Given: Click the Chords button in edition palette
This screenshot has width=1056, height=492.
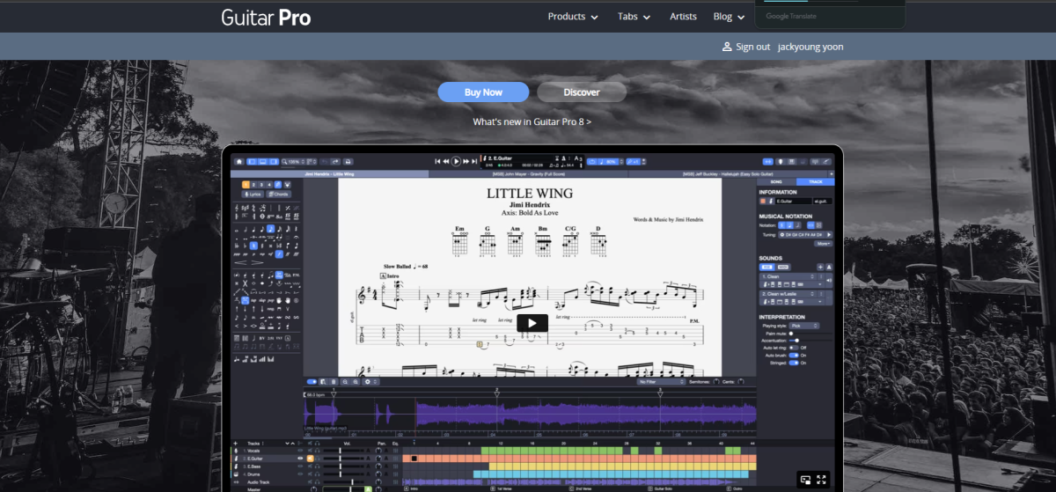Looking at the screenshot, I should (278, 194).
